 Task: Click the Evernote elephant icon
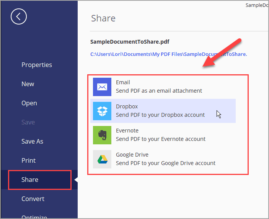(102, 135)
